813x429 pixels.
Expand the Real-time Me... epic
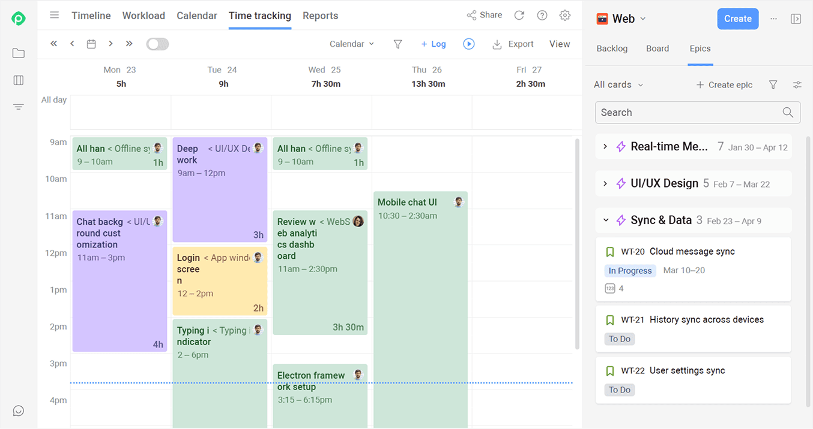click(x=605, y=147)
